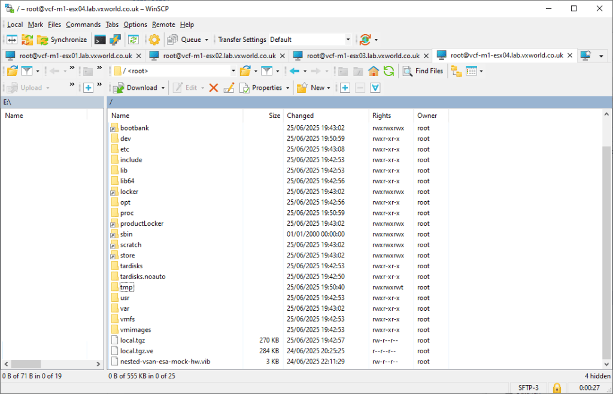Open PuTTY session icon in toolbar
The image size is (613, 394).
pyautogui.click(x=115, y=40)
